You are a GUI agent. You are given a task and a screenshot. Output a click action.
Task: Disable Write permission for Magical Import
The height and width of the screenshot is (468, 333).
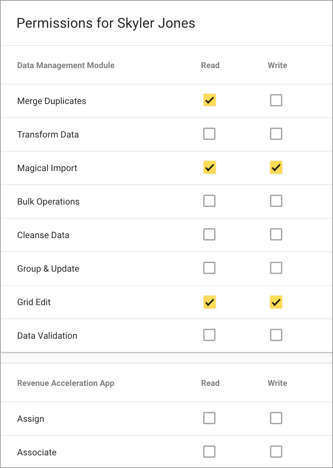276,167
